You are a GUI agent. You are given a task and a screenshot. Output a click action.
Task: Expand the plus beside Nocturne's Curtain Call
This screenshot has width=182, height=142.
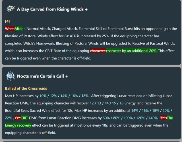click(67, 76)
